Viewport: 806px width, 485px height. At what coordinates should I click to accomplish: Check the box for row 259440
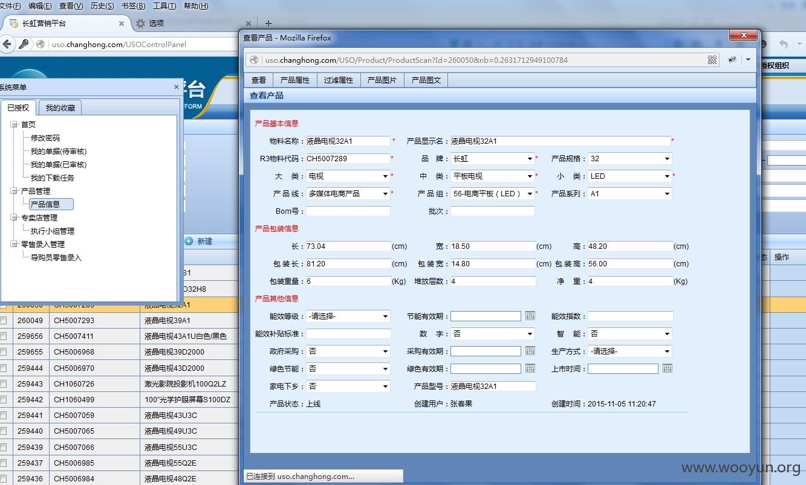point(4,431)
